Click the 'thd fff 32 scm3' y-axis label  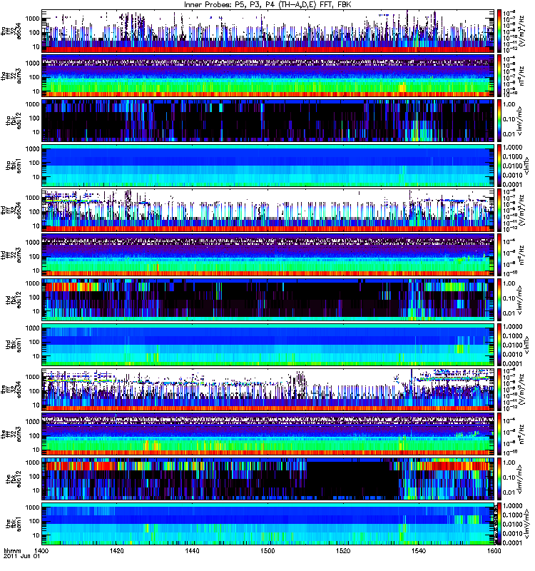coord(11,255)
